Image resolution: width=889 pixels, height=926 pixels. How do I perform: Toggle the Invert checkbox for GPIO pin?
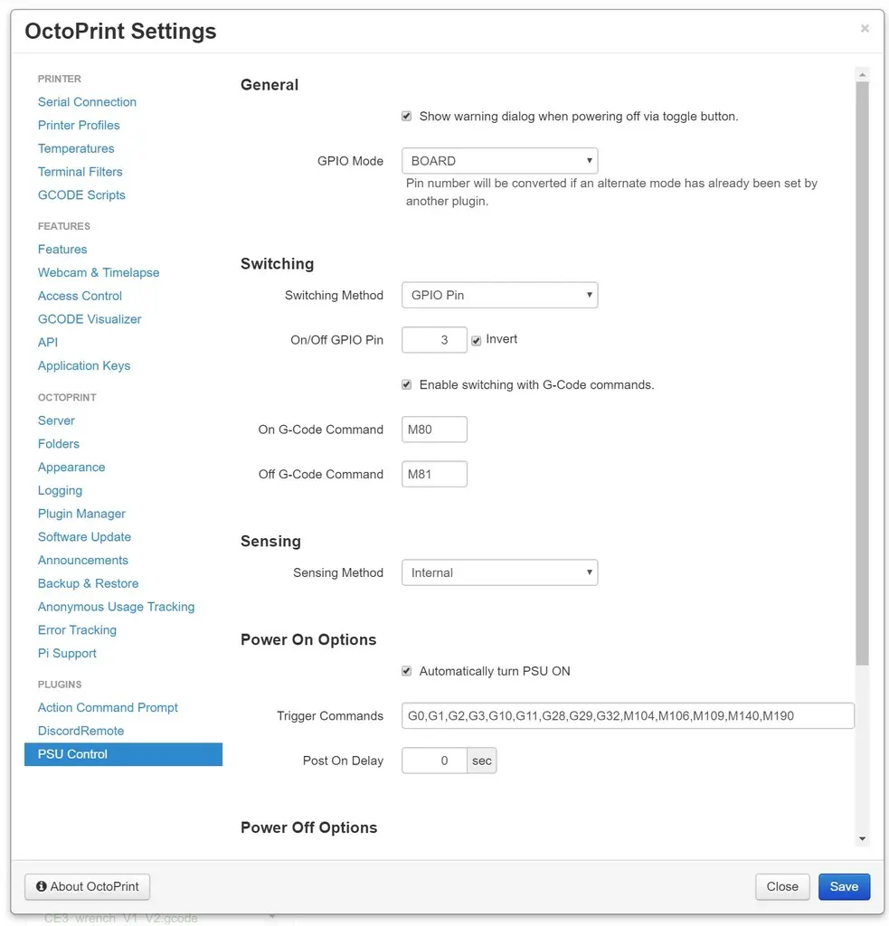tap(476, 340)
